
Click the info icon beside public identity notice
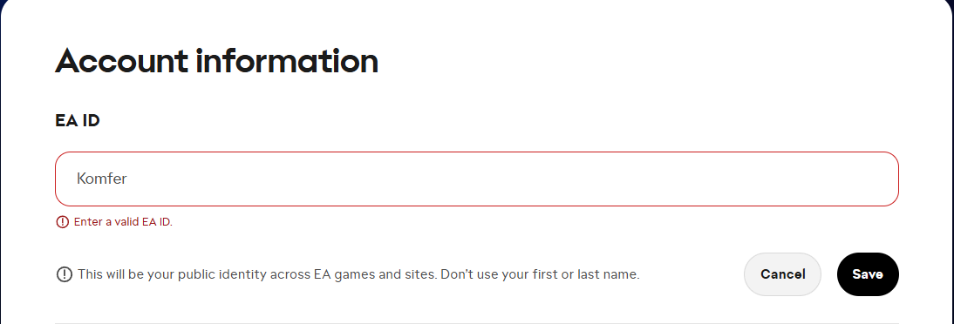[x=64, y=274]
